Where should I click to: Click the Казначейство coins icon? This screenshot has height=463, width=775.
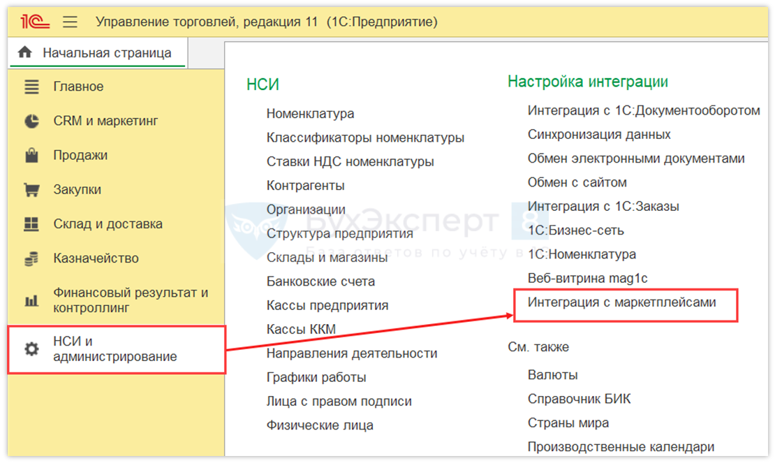point(31,258)
